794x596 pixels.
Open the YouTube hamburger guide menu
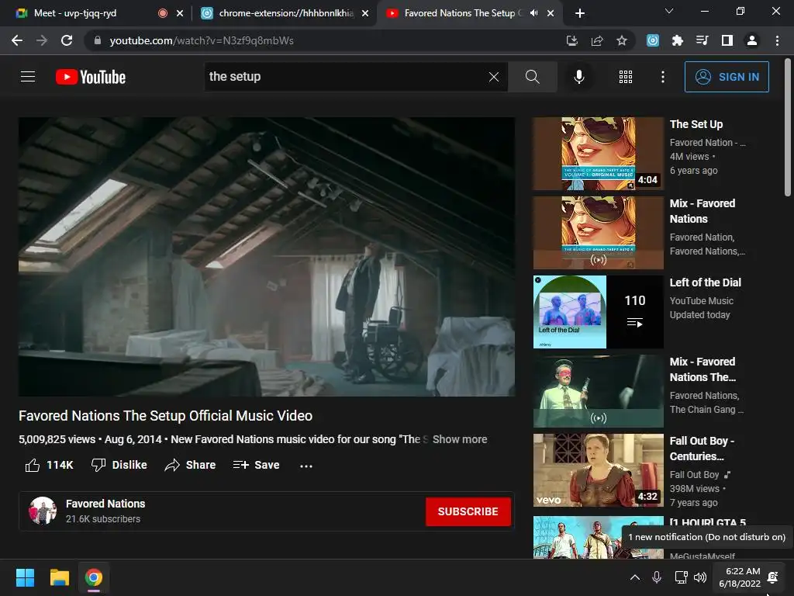coord(28,77)
